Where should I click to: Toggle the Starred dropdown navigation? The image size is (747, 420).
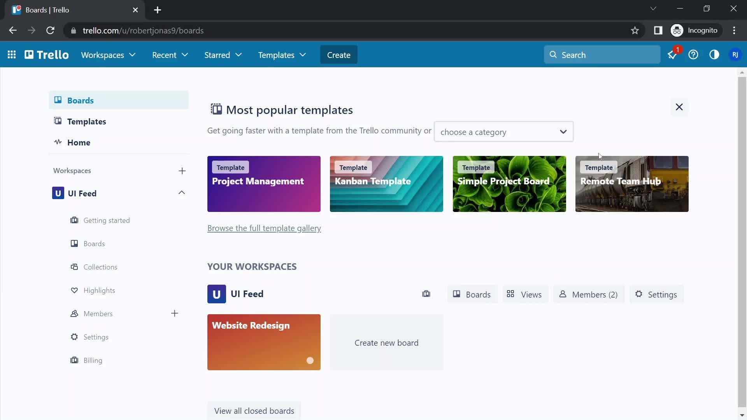click(x=223, y=55)
